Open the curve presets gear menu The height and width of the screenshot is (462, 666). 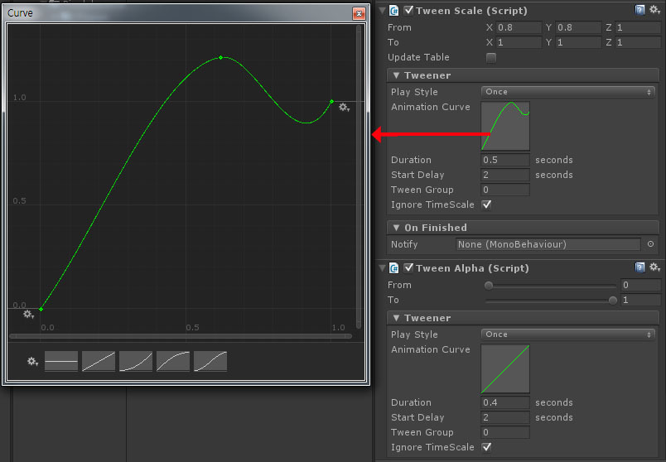(32, 361)
